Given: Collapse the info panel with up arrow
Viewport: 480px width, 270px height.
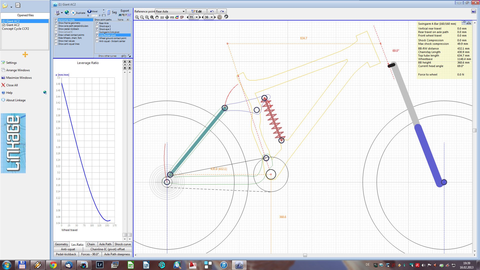Looking at the screenshot, I should pyautogui.click(x=469, y=23).
